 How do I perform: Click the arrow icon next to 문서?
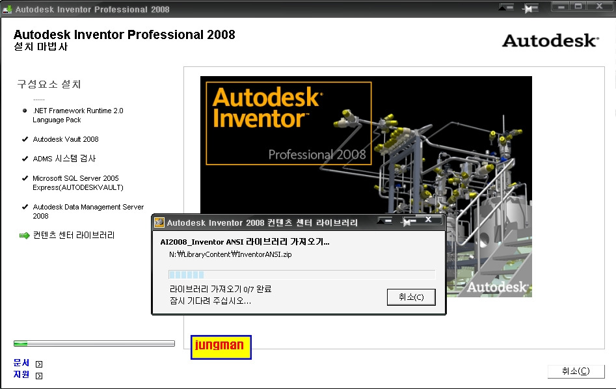click(39, 364)
